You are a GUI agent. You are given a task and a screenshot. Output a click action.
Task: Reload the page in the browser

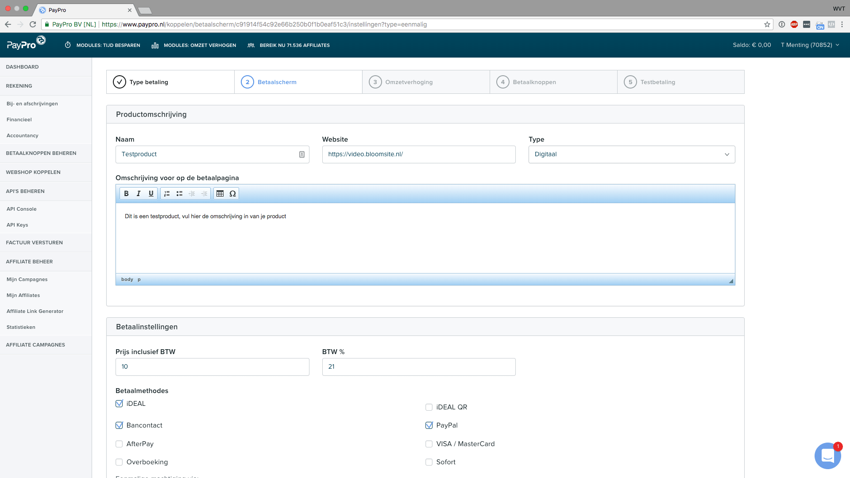(33, 24)
